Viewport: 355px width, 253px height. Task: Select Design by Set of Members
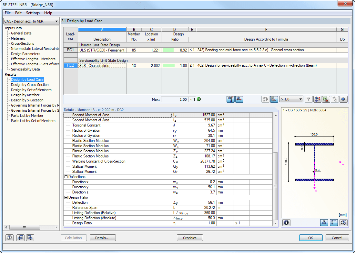coord(31,90)
